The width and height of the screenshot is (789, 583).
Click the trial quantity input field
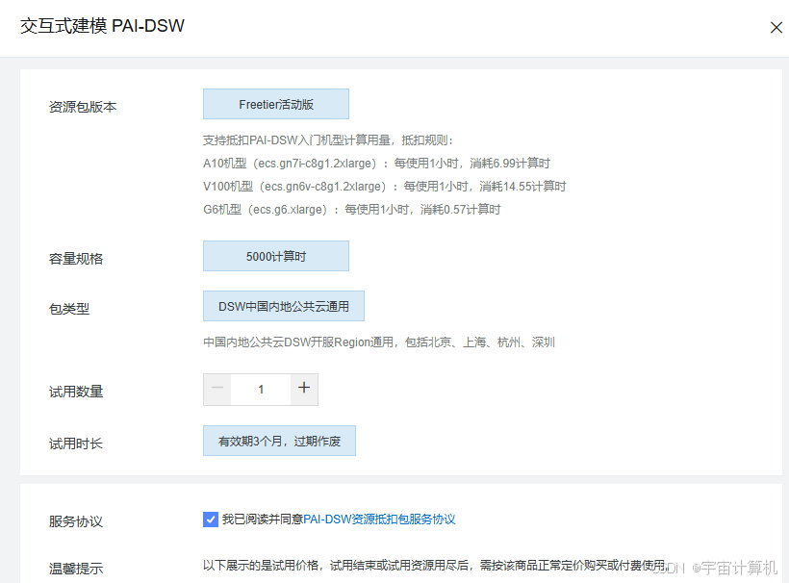coord(260,389)
